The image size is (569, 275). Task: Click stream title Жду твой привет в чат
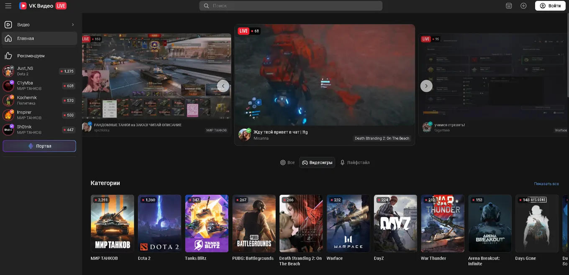[280, 132]
